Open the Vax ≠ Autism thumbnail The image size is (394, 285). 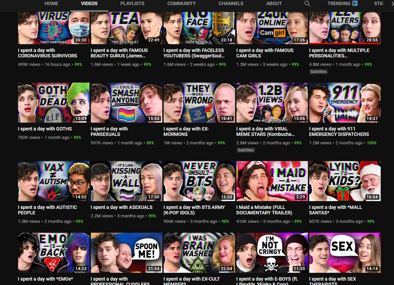click(54, 181)
